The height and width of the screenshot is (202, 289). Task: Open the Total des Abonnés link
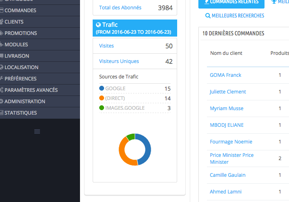(120, 8)
